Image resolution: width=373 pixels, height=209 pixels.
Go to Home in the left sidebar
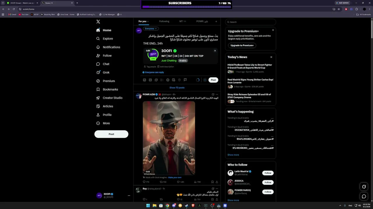coord(104,30)
